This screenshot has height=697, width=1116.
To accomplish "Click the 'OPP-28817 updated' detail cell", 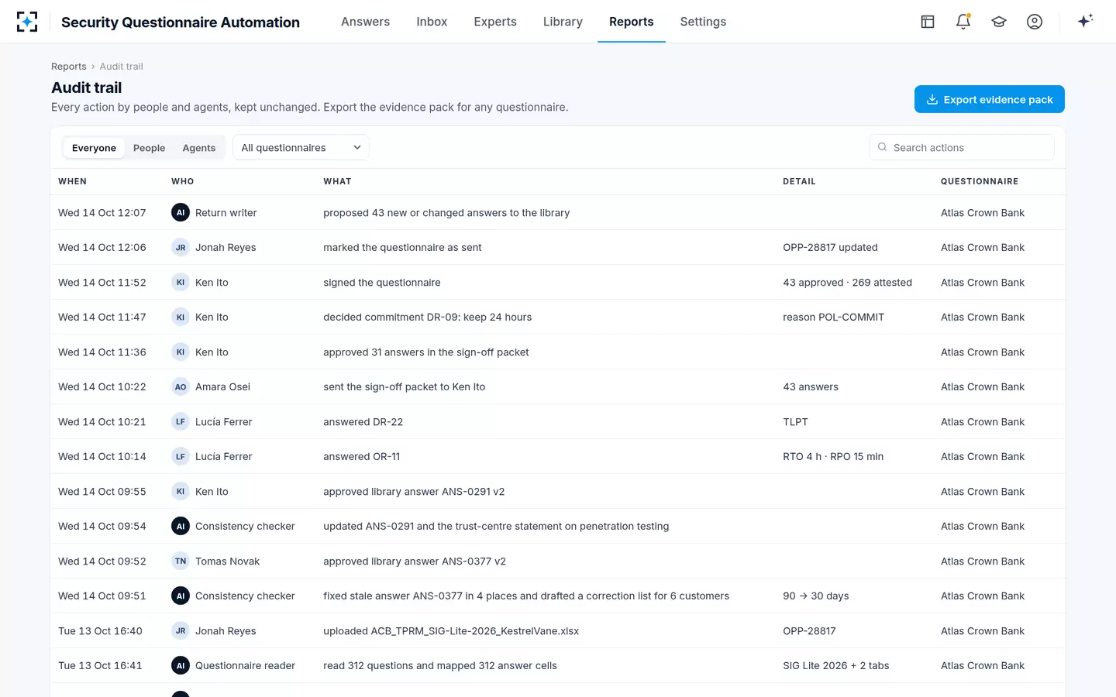I will point(830,248).
